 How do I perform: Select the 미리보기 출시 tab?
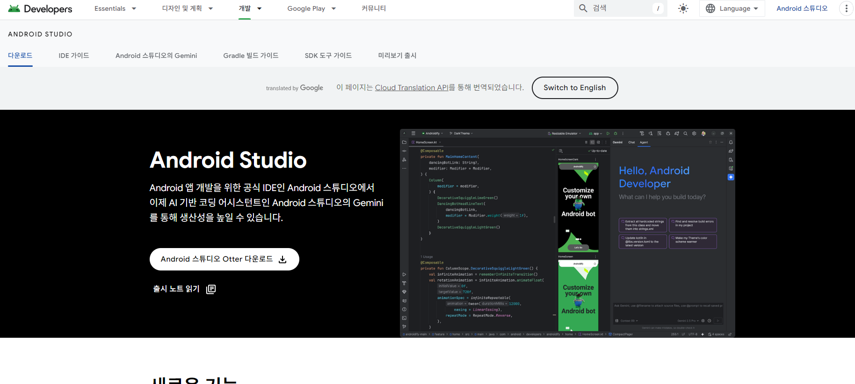coord(397,56)
